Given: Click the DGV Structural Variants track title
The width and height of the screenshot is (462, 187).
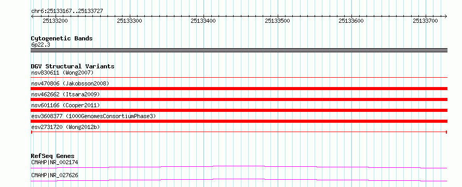Looking at the screenshot, I should tap(73, 66).
